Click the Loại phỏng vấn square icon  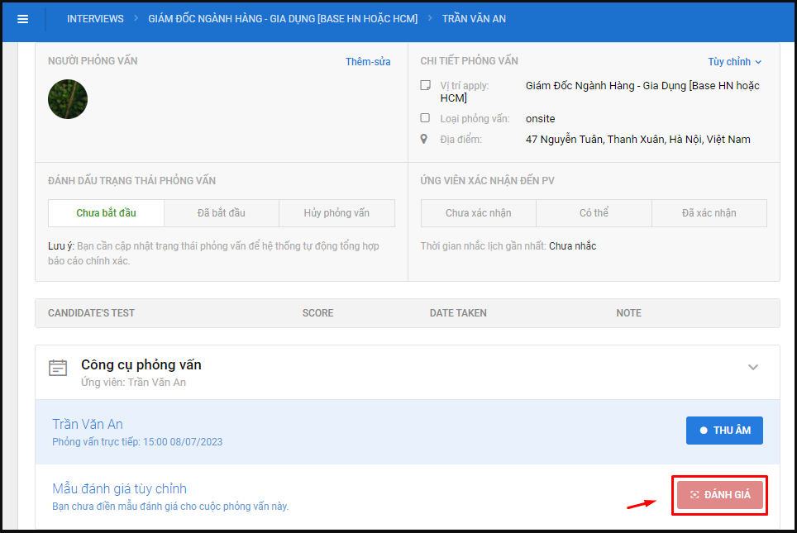tap(425, 118)
